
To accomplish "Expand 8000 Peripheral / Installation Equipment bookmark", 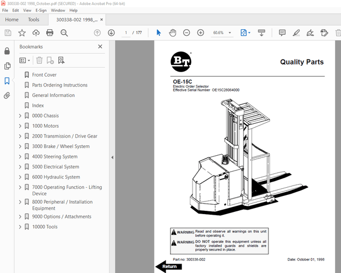I will point(20,202).
